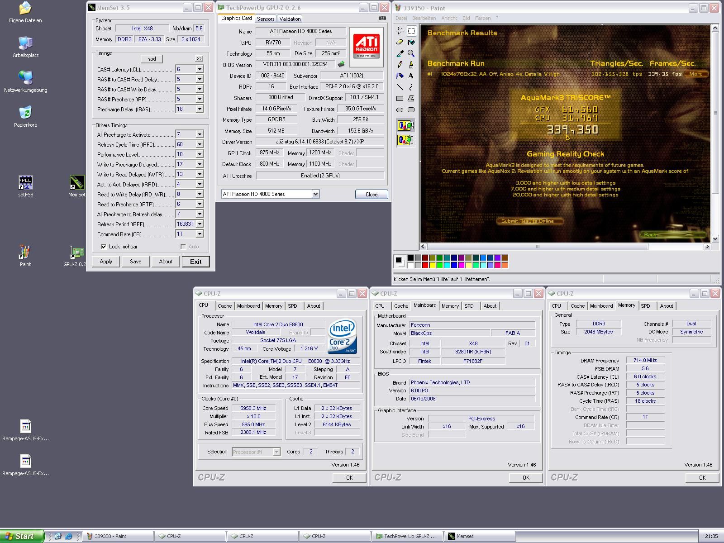Image resolution: width=724 pixels, height=543 pixels.
Task: Select the Pick Color eyedropper tool
Action: click(x=400, y=53)
